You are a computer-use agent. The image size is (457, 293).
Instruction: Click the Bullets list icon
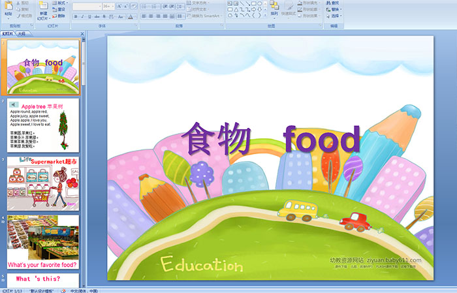pyautogui.click(x=146, y=7)
